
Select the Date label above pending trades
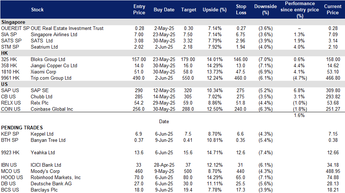(x=164, y=122)
